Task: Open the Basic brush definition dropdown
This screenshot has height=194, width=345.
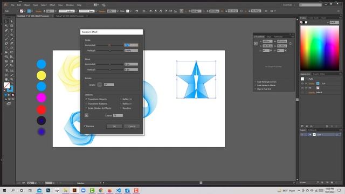Action: point(96,11)
